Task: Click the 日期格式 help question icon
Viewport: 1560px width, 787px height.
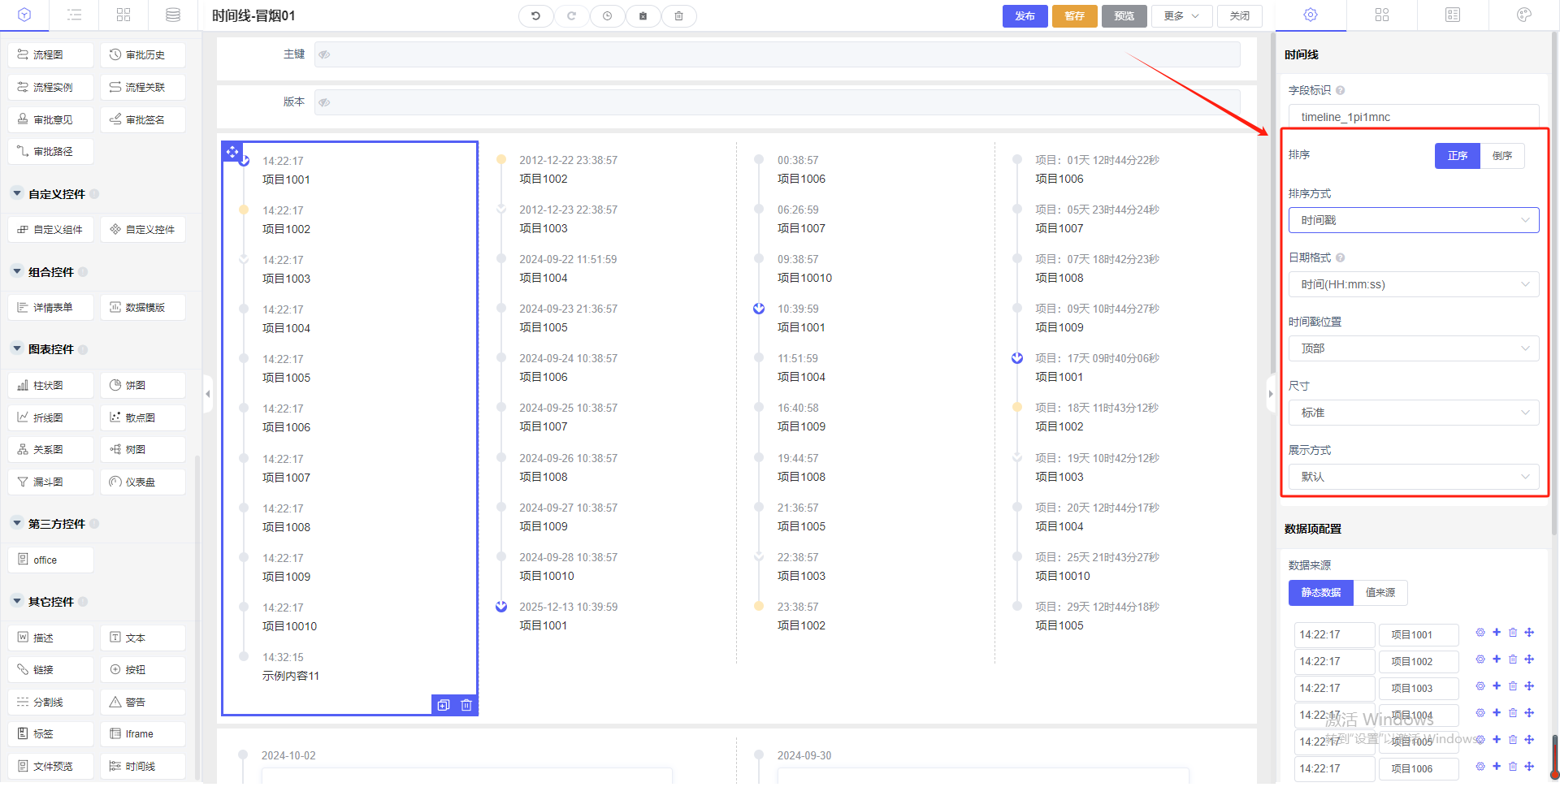Action: point(1341,257)
